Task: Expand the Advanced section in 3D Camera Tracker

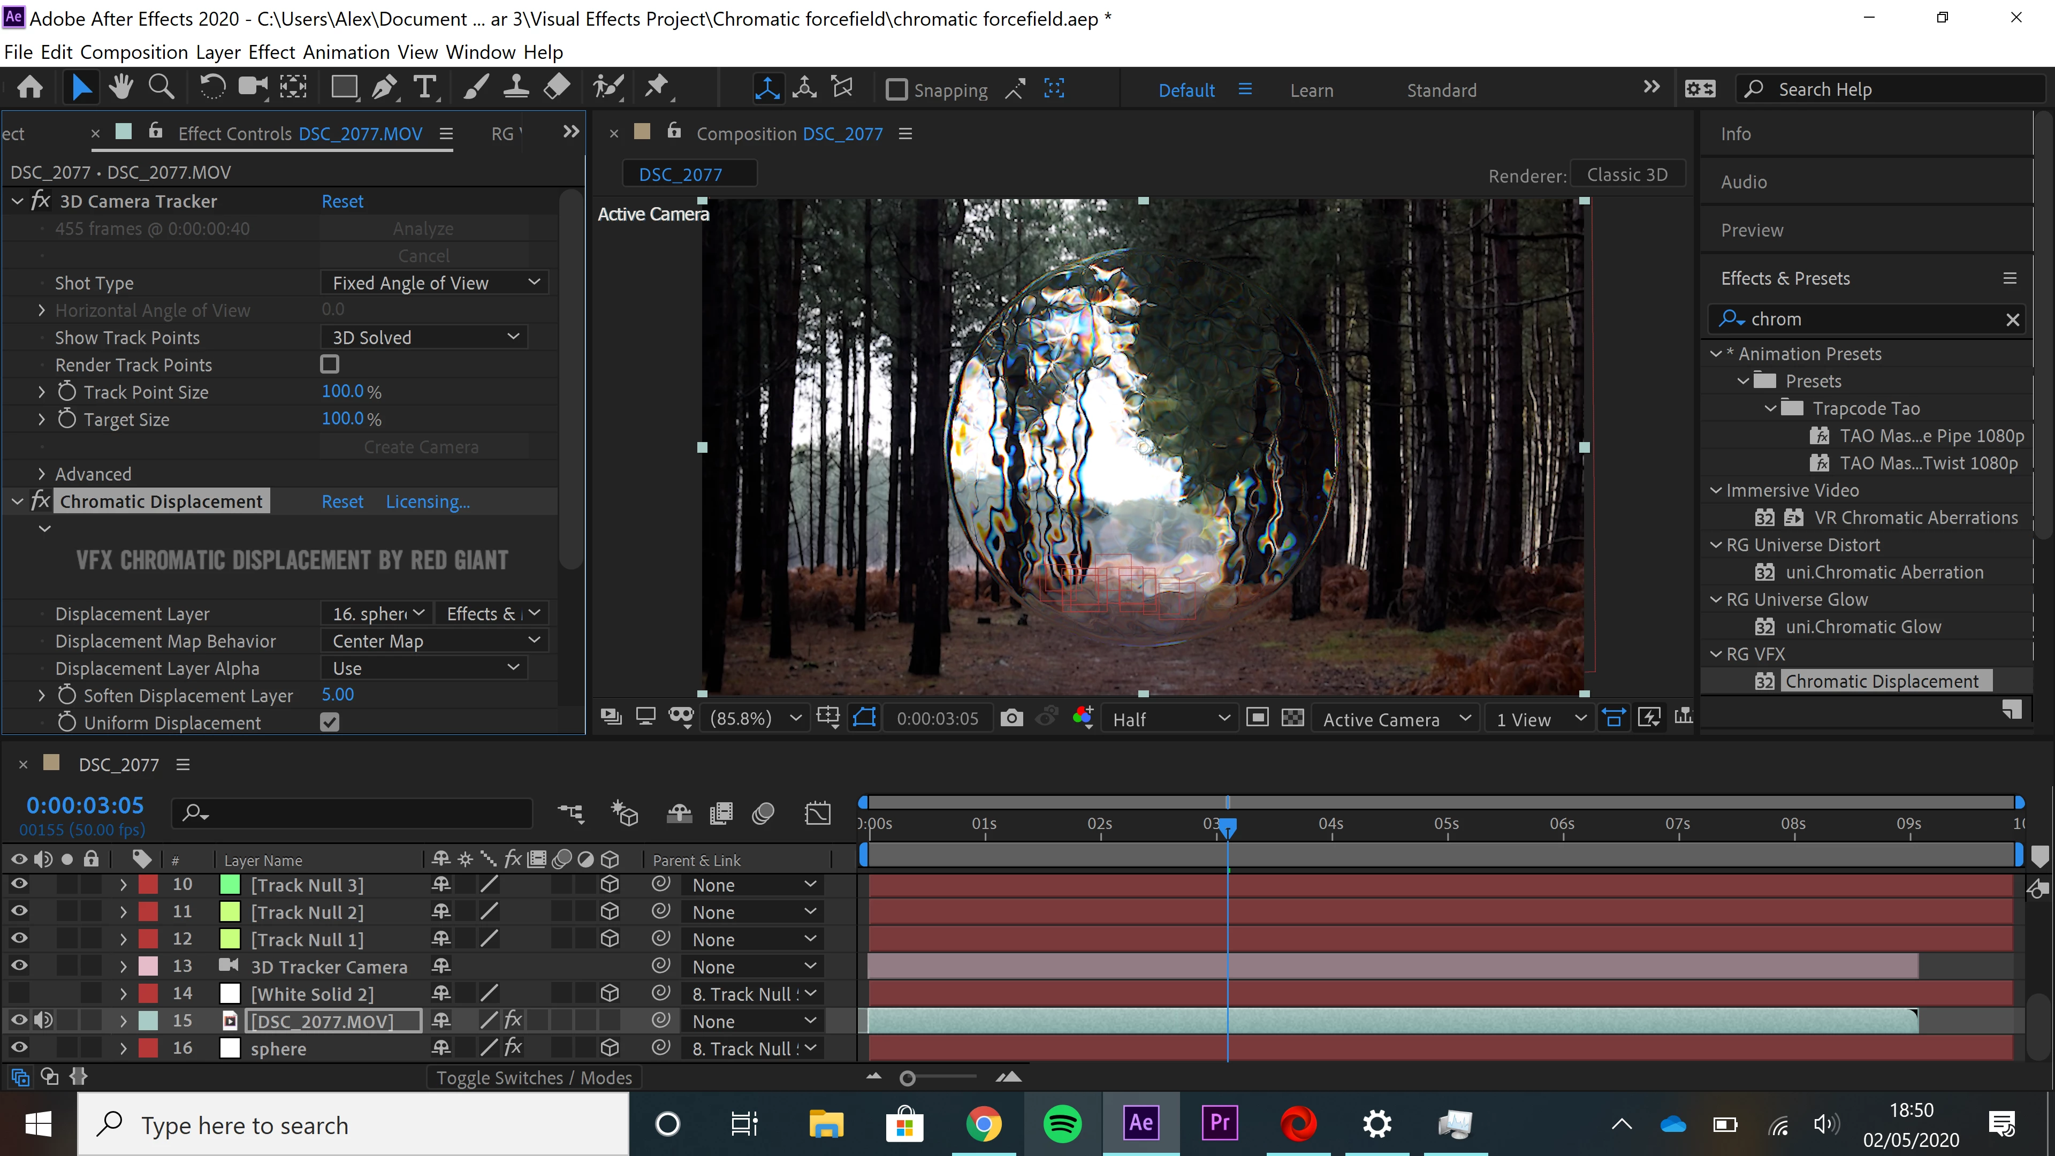Action: (42, 474)
